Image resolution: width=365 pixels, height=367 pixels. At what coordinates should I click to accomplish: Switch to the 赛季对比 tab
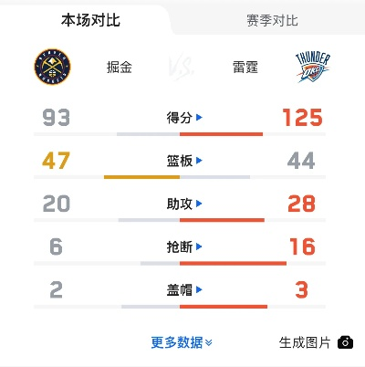[x=272, y=20]
